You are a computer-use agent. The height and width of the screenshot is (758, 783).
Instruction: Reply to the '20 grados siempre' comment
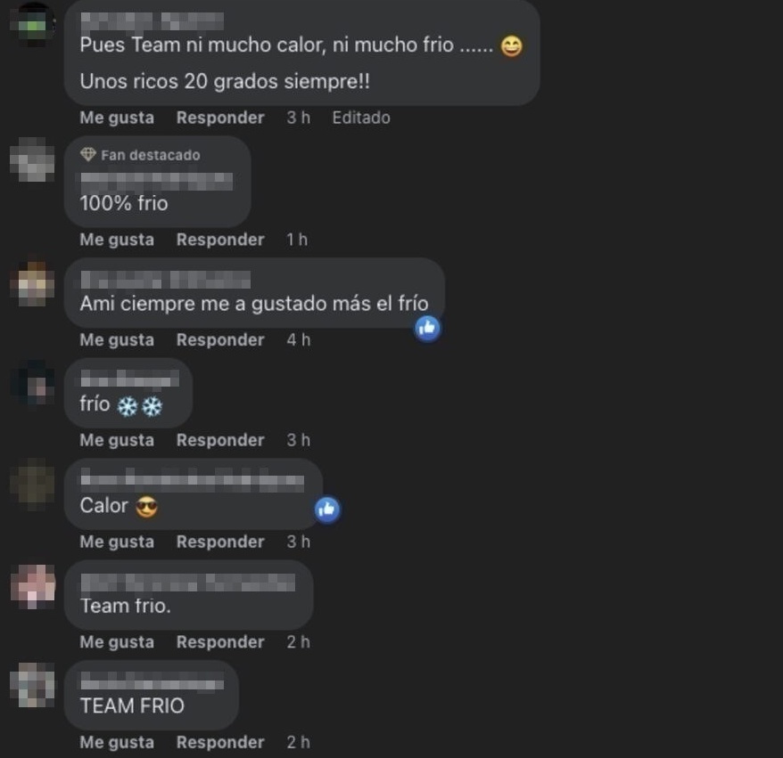(220, 118)
